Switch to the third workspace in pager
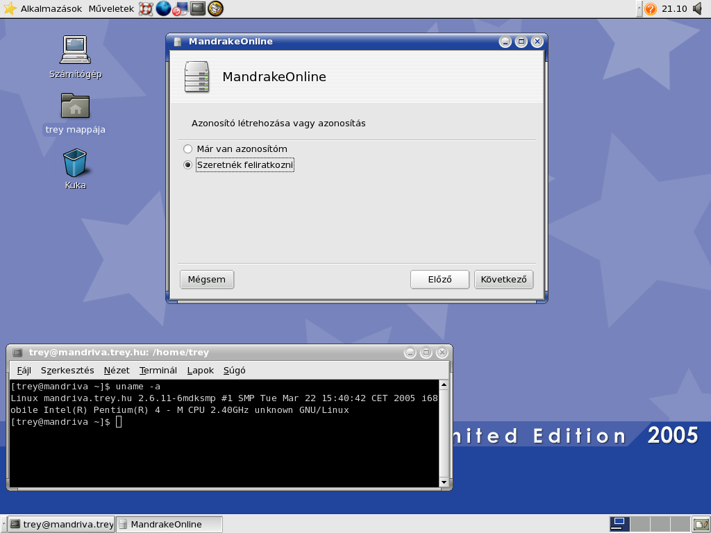Screen dimensions: 711x533 [x=660, y=524]
